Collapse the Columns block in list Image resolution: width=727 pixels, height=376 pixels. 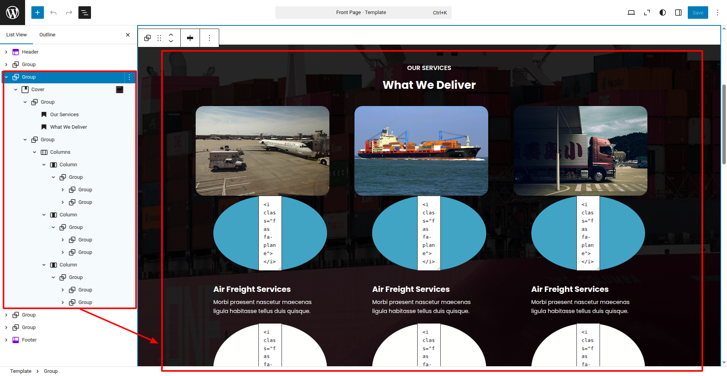click(35, 152)
